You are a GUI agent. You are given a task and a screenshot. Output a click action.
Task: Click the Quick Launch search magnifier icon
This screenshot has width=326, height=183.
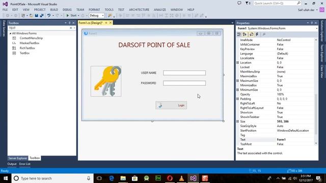(298, 3)
